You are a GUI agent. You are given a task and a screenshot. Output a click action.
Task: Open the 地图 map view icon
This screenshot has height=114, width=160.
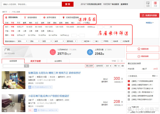148,4
